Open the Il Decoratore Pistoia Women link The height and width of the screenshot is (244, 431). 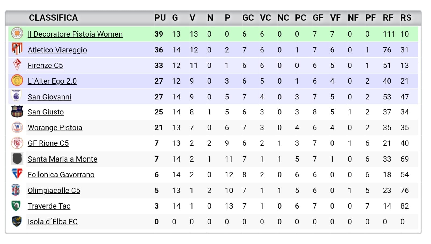75,34
